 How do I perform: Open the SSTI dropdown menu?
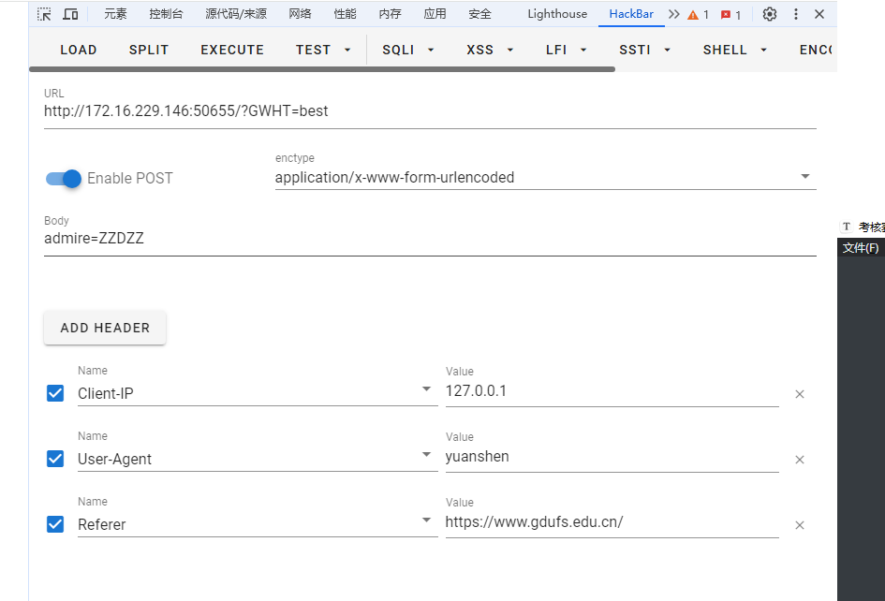click(644, 51)
